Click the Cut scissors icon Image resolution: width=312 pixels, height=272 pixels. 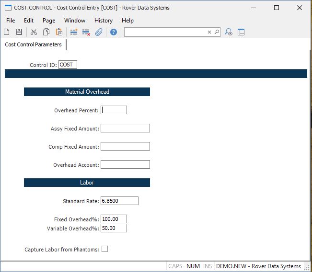point(34,32)
